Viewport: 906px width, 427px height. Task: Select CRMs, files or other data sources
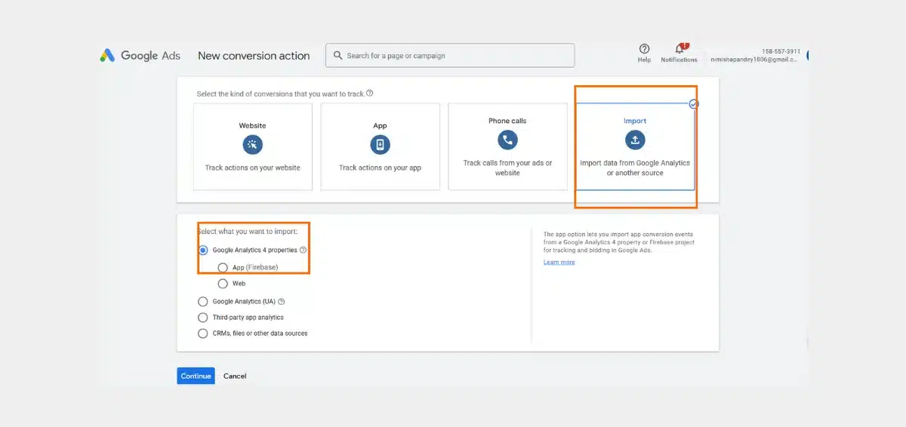click(x=202, y=333)
